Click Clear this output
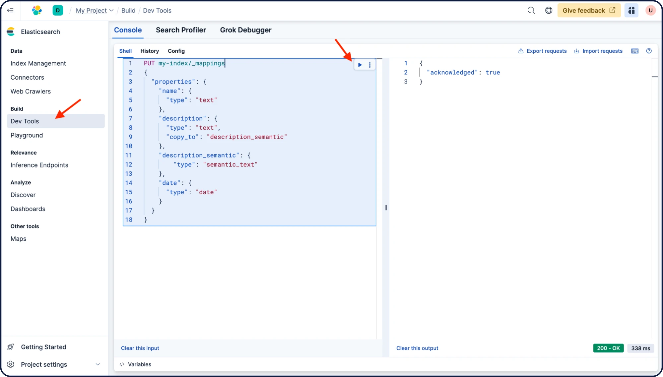Image resolution: width=663 pixels, height=377 pixels. pyautogui.click(x=417, y=348)
